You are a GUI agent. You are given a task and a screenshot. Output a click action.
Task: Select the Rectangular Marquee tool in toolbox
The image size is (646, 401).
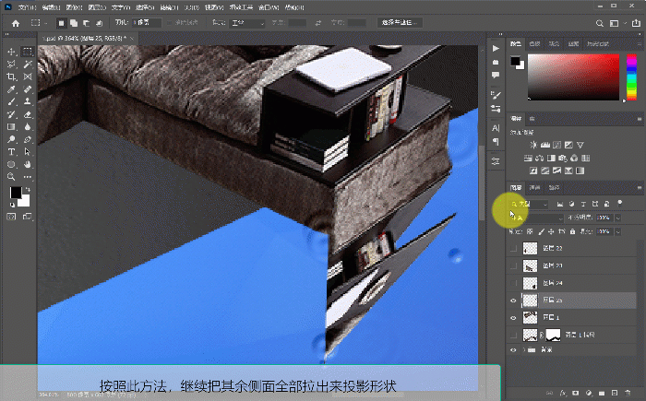point(27,52)
